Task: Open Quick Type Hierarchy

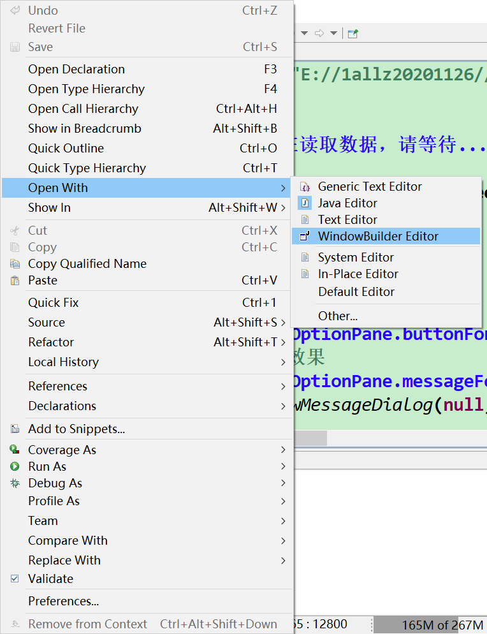Action: pyautogui.click(x=147, y=168)
